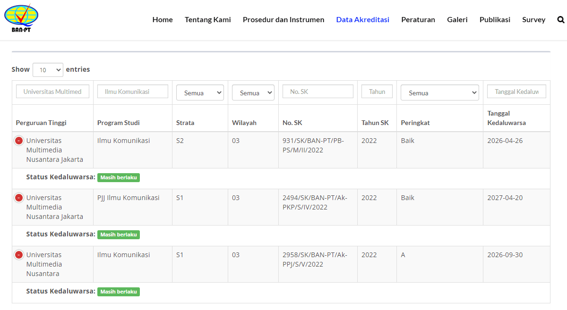
Task: Click the BAN-PT logo
Action: 21,19
